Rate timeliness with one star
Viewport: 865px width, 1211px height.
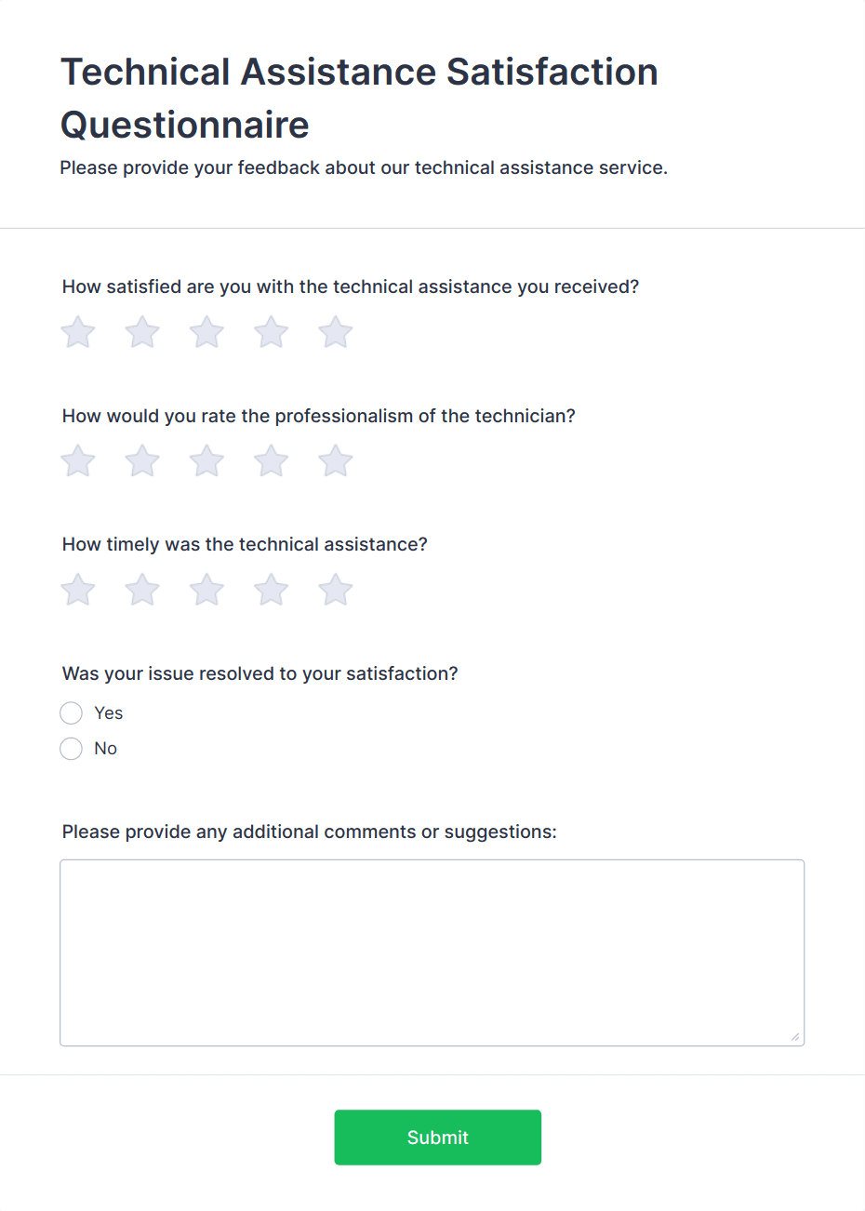tap(78, 590)
